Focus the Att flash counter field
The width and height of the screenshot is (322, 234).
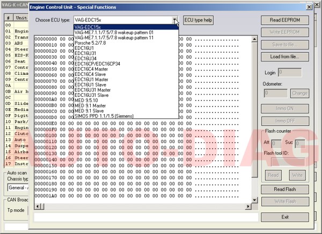(x=276, y=144)
